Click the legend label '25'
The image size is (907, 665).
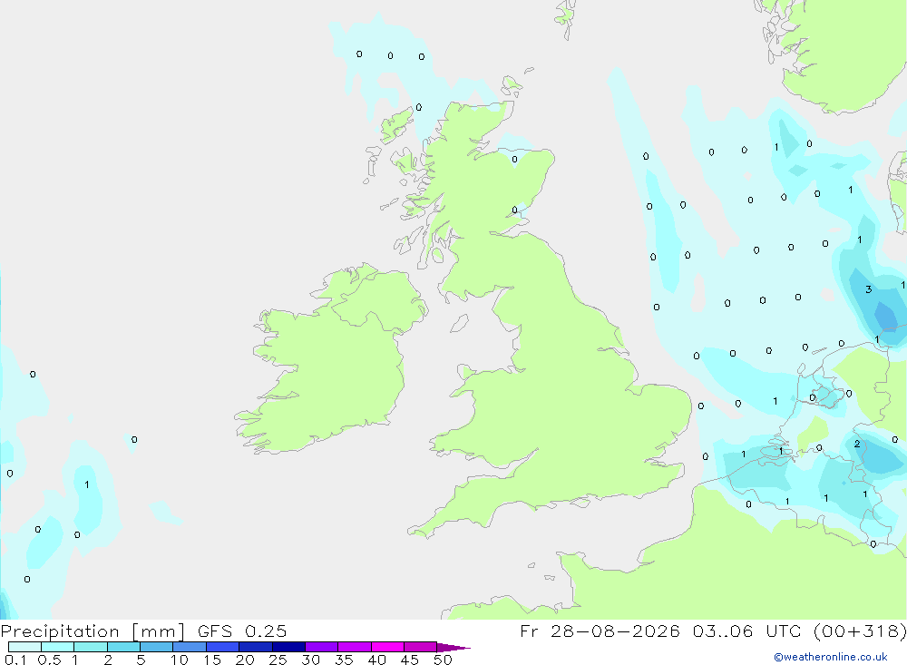coord(278,660)
